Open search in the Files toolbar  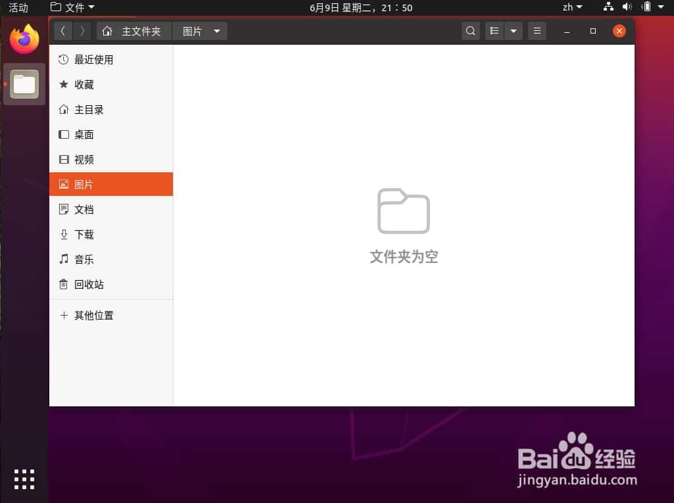point(470,30)
